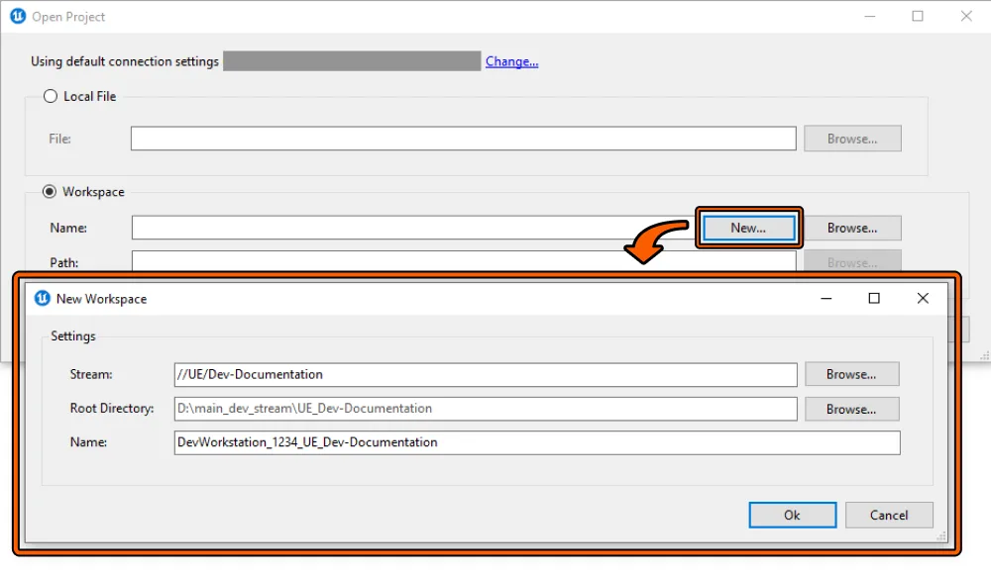Click the Stream field containing //UE/Dev-Documentation
This screenshot has height=573, width=991.
coord(485,374)
